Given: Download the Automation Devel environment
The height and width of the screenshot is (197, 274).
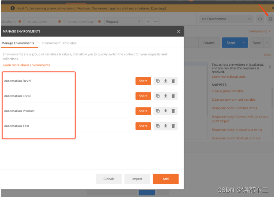Looking at the screenshot, I should tap(166, 81).
